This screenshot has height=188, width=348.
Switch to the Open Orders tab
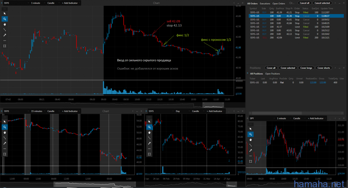(279, 4)
